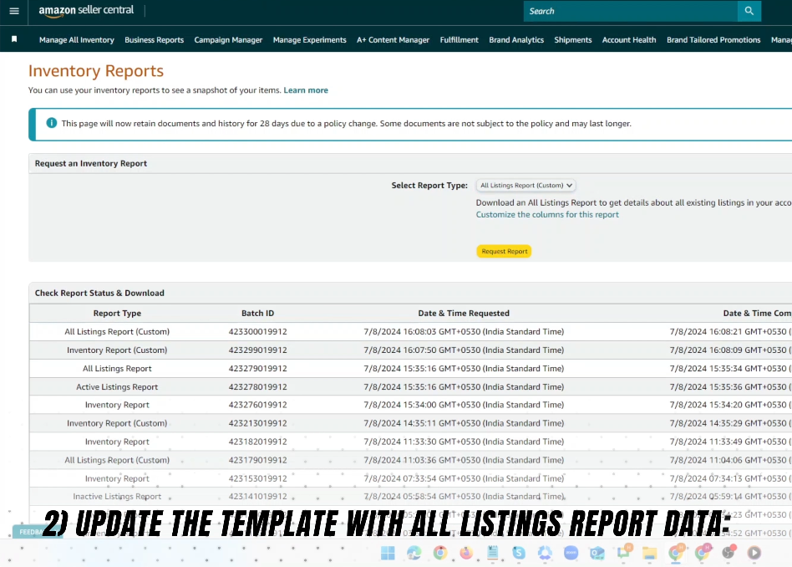Click the Batch ID column header
Screen dimensions: 792x567
click(x=257, y=313)
